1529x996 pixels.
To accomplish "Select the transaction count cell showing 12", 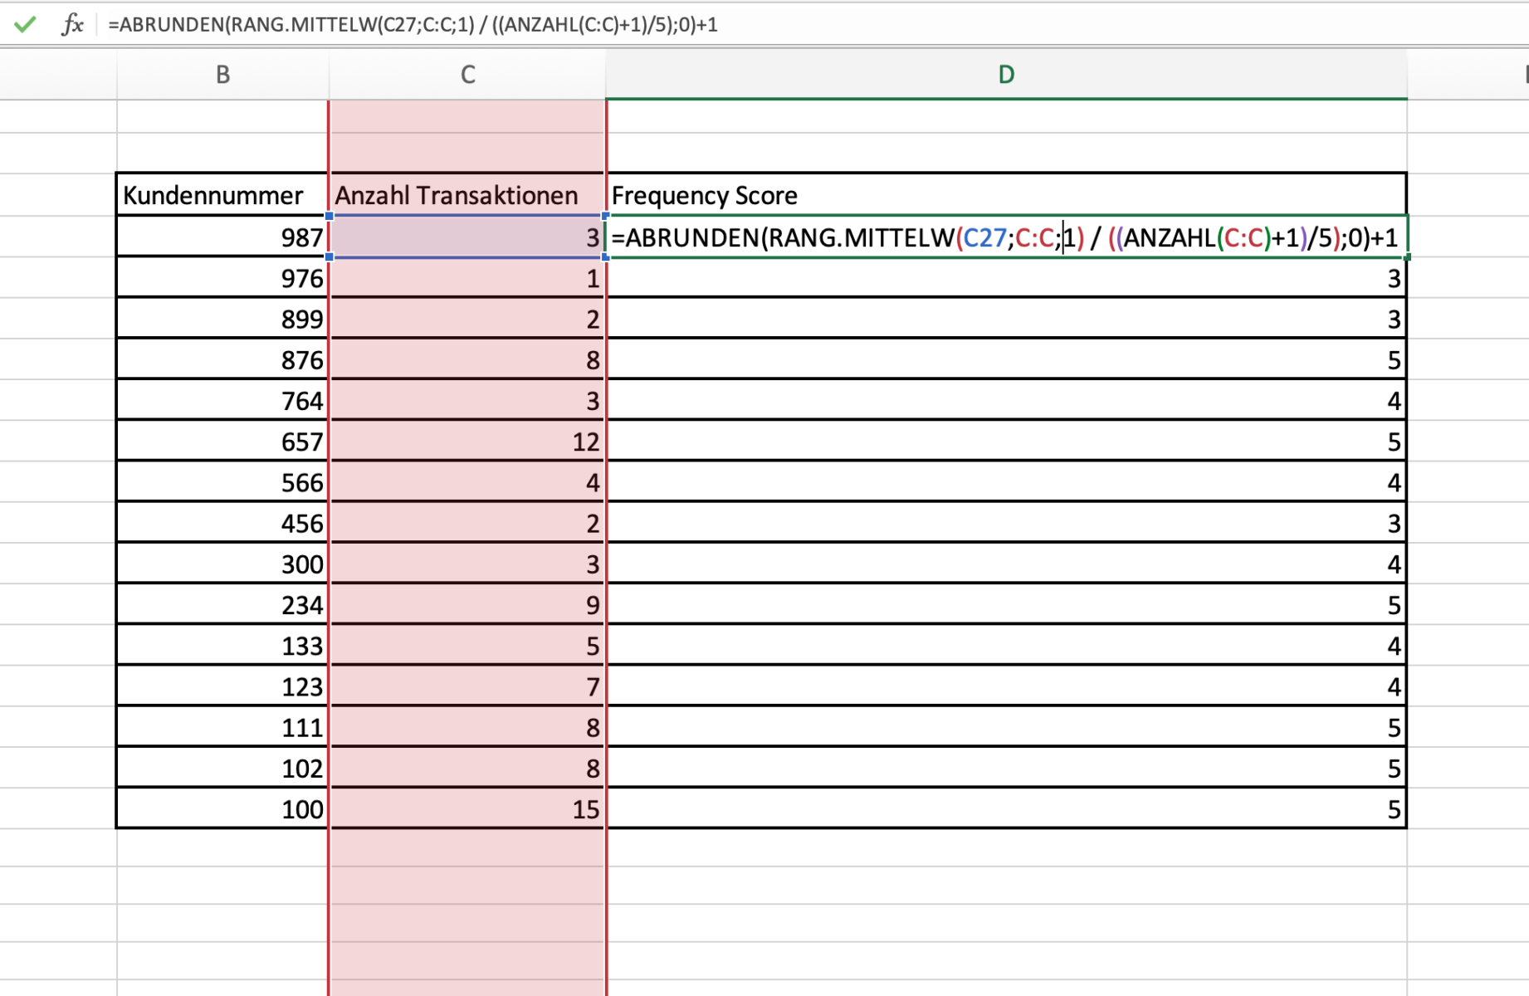I will click(467, 442).
